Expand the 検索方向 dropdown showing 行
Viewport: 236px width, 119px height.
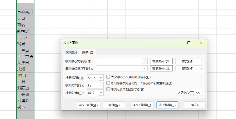pyautogui.click(x=101, y=85)
